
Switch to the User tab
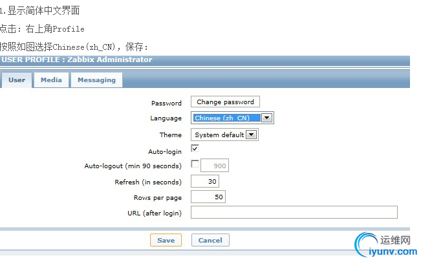tap(17, 80)
